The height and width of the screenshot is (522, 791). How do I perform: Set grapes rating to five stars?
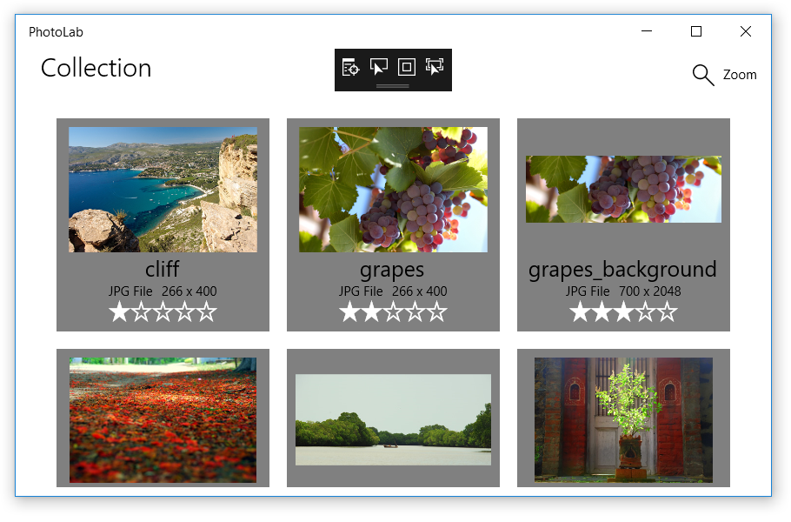437,311
